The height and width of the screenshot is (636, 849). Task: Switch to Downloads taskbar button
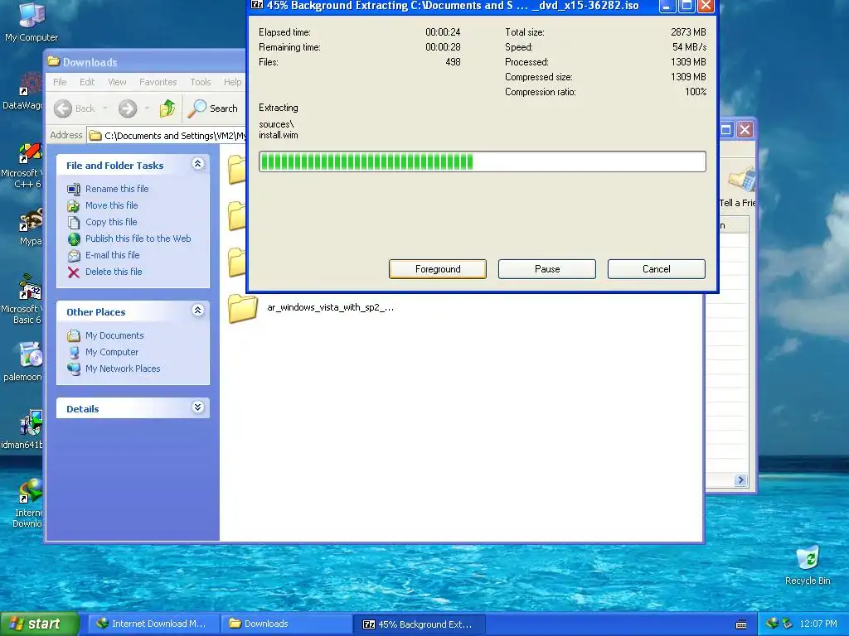(286, 624)
